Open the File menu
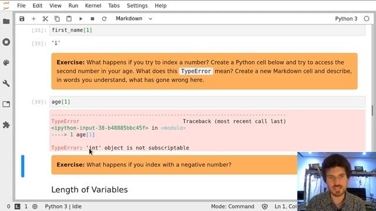The image size is (376, 211). click(x=21, y=6)
